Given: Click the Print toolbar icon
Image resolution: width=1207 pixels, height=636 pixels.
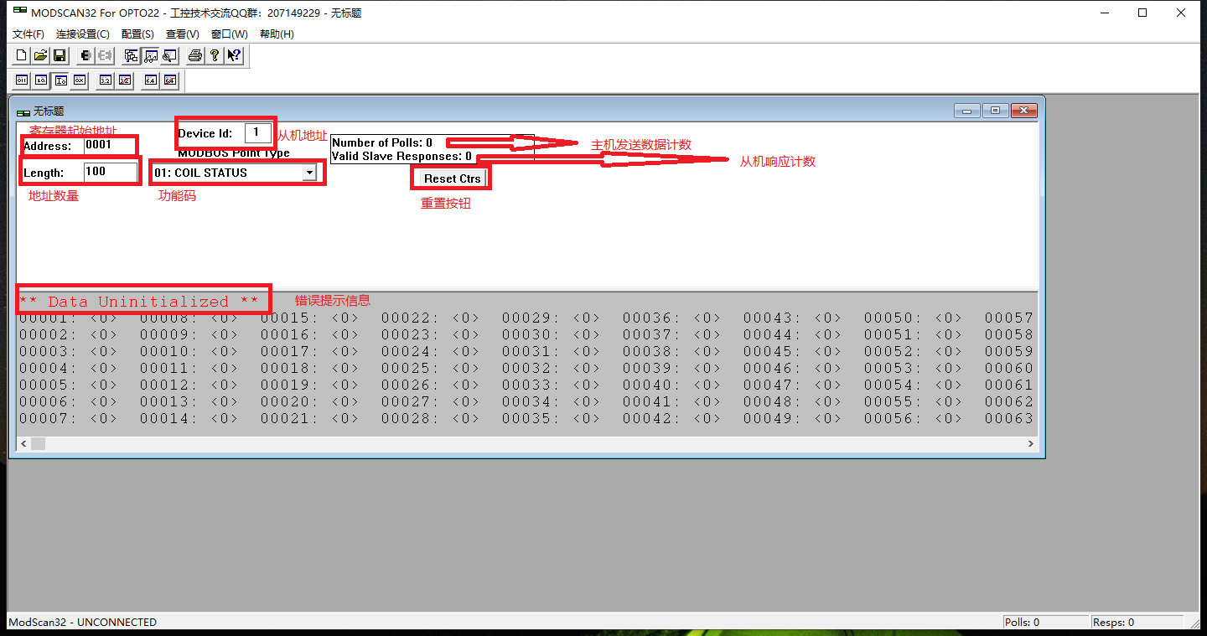Looking at the screenshot, I should pos(194,55).
